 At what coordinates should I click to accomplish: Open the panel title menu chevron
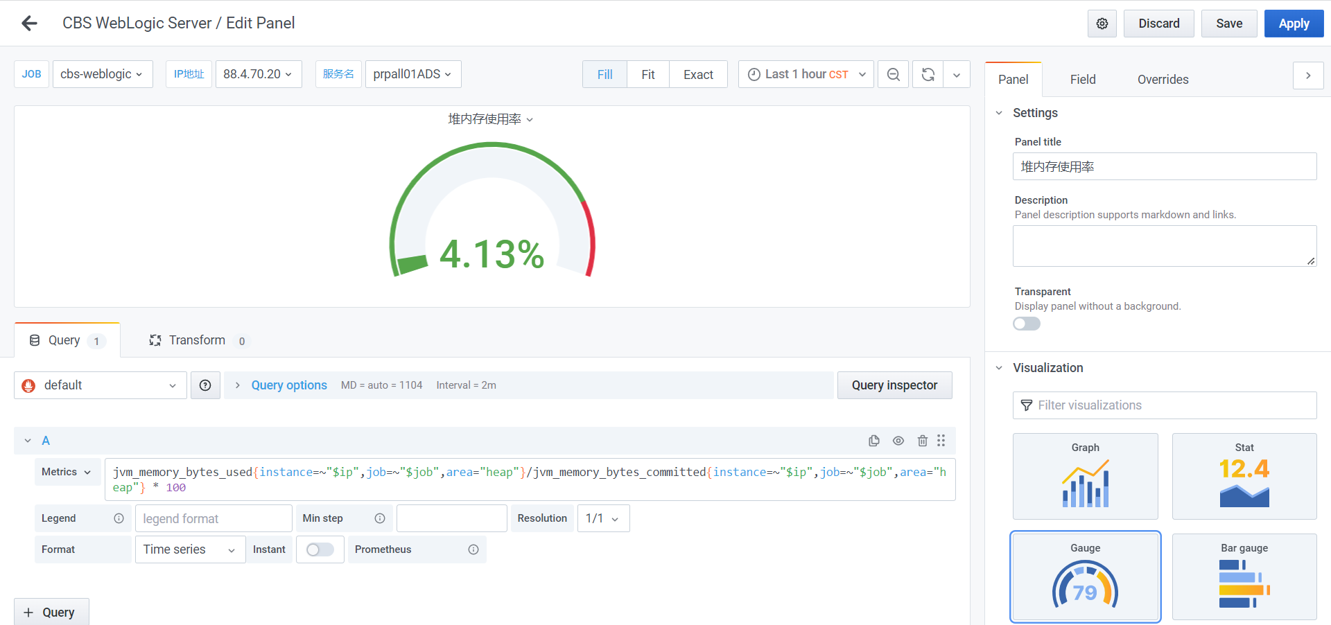point(530,120)
